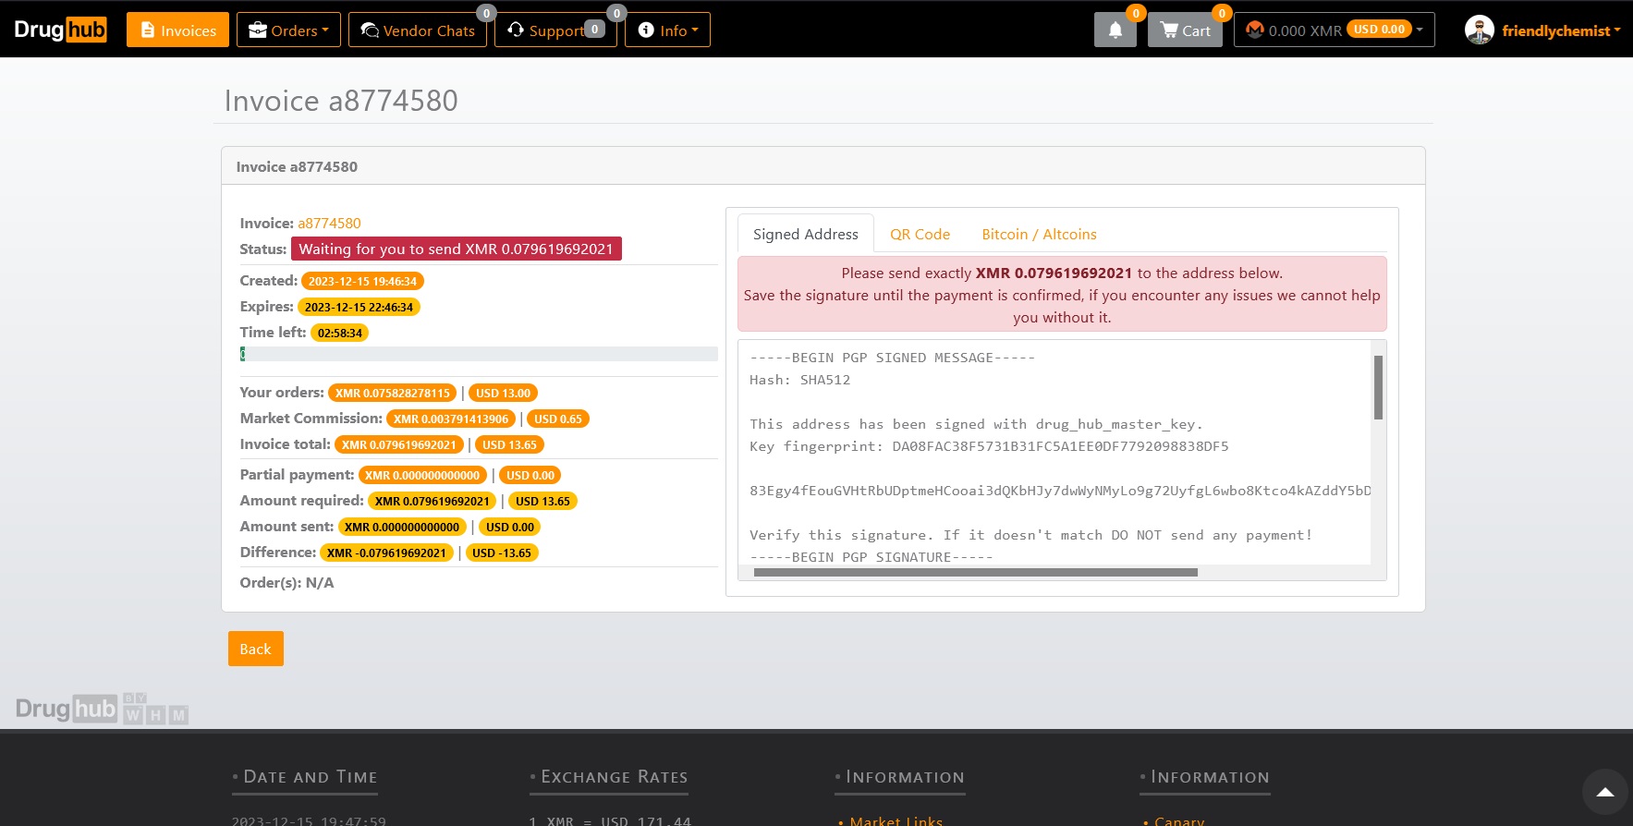
Task: Click the Market Links footer link
Action: tap(896, 820)
